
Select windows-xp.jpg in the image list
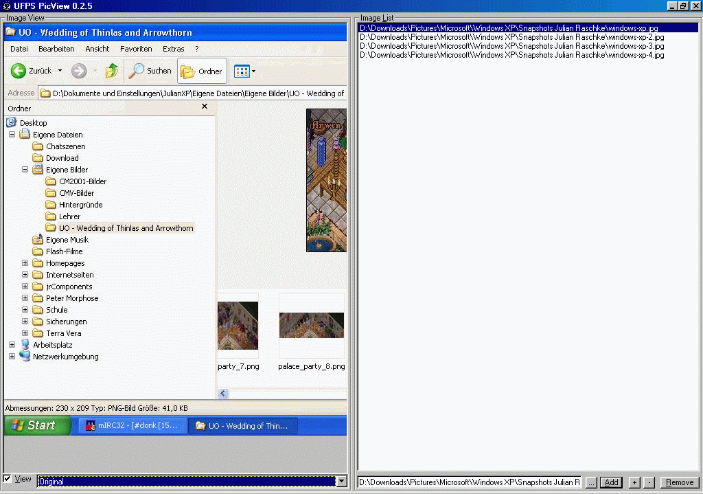click(x=529, y=27)
